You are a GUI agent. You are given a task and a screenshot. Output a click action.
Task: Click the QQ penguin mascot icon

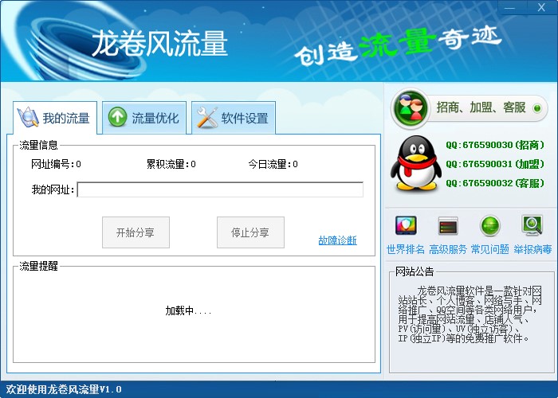tap(415, 164)
